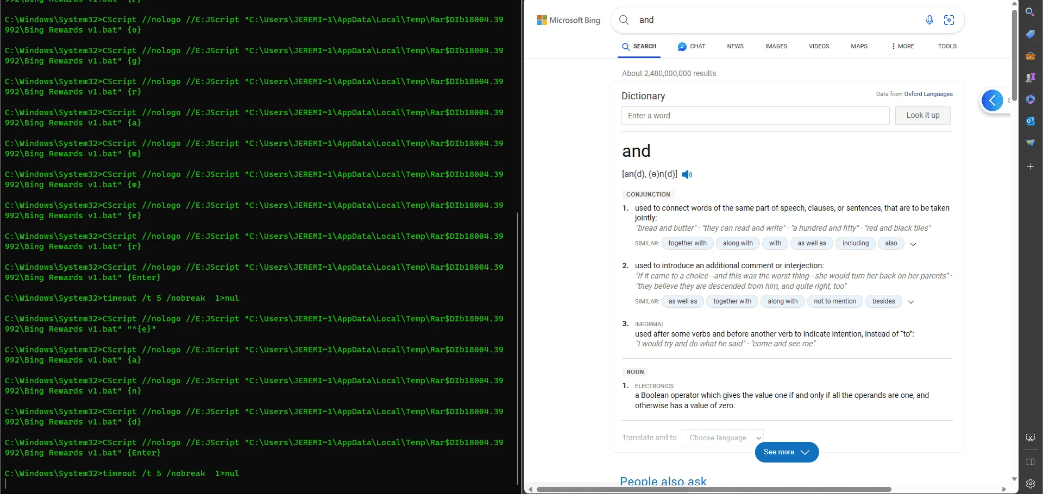Screen dimensions: 1043x494
Task: Play pronunciation audio for 'and'
Action: pos(687,174)
